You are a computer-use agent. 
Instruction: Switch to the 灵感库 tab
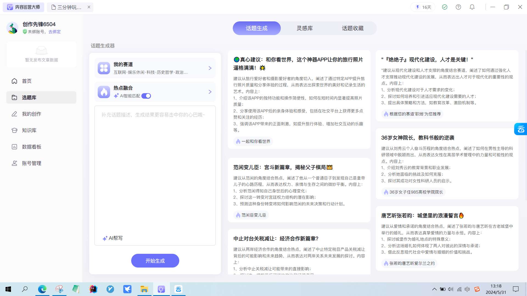click(305, 28)
